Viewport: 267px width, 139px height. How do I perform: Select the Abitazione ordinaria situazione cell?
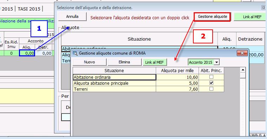click(114, 77)
